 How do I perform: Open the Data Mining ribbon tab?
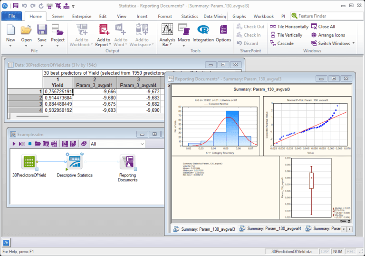215,16
